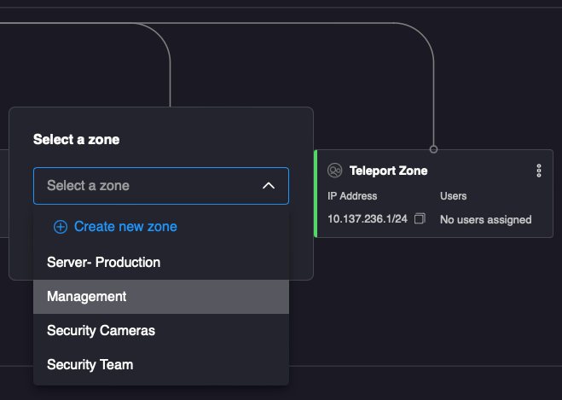Copy the Teleport Zone IP address

click(419, 219)
